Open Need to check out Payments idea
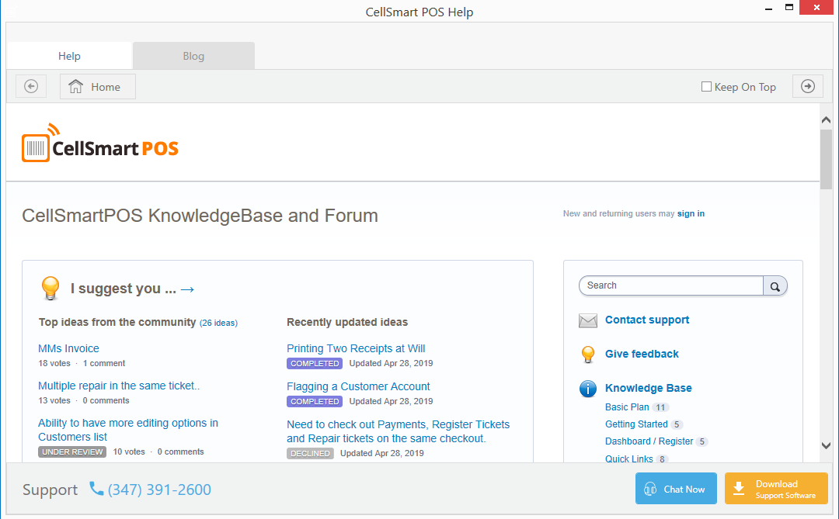839x519 pixels. (398, 431)
